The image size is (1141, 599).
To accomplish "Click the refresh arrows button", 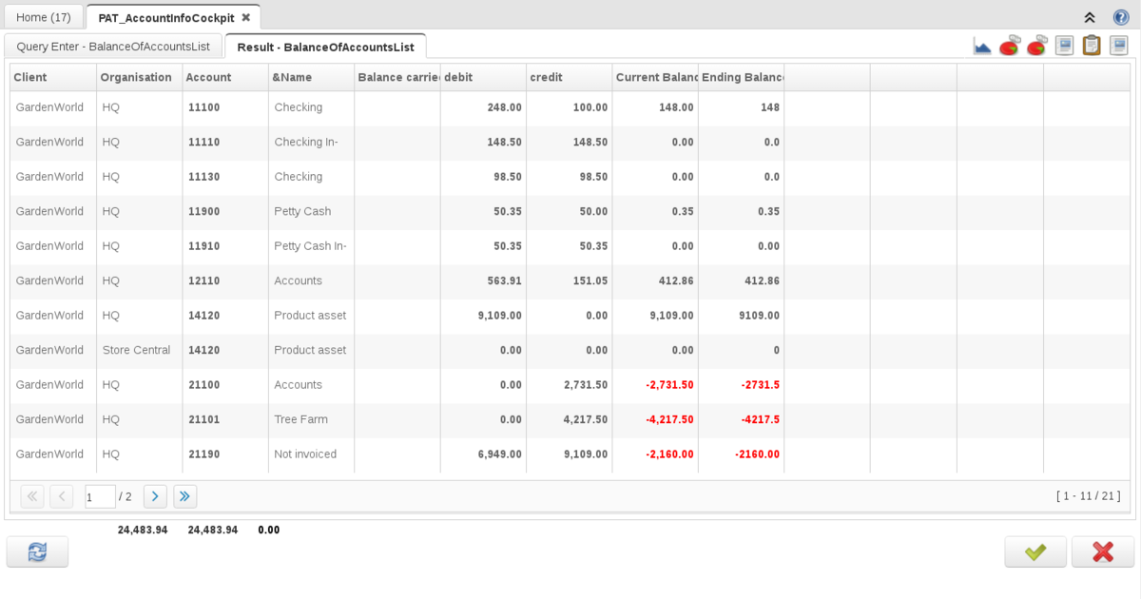I will 37,551.
